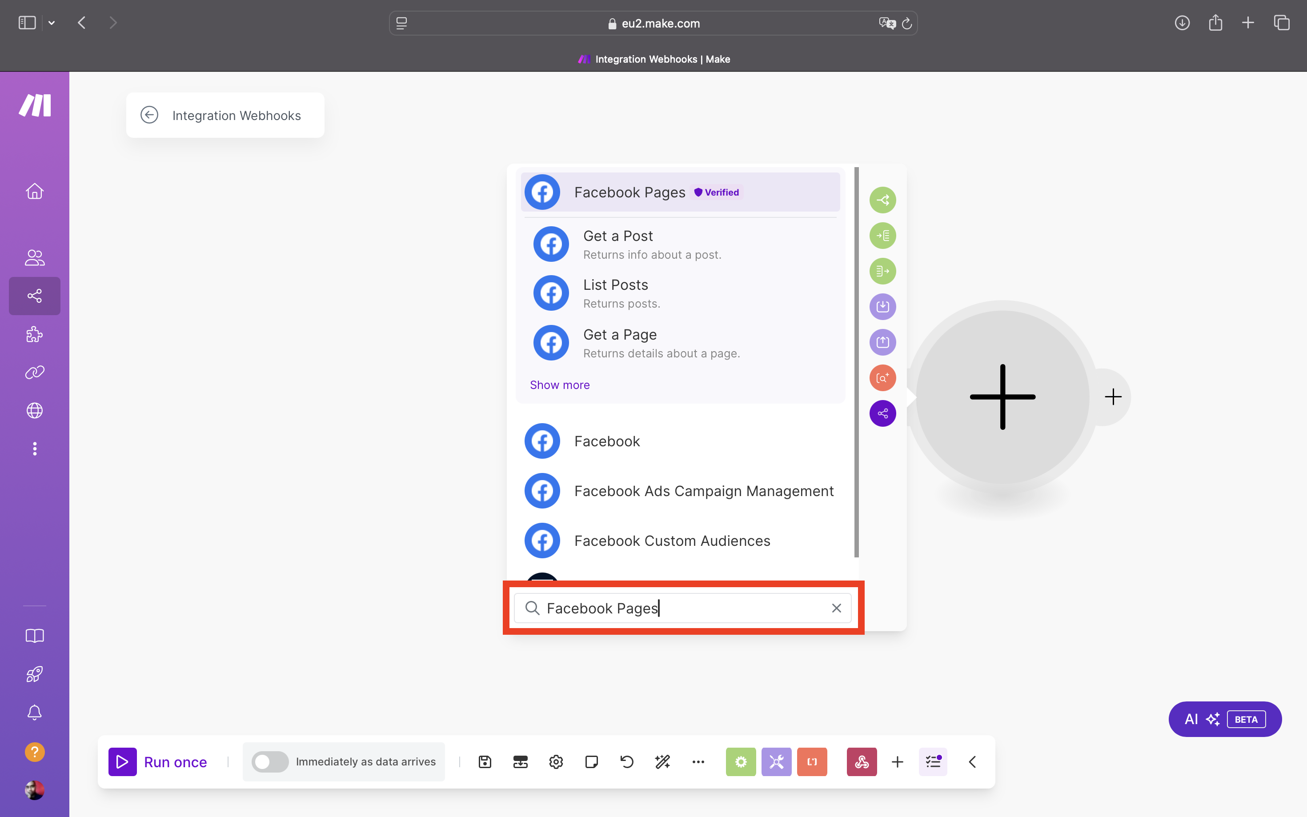Click the app list scrollbar
Screen dimensions: 1307x817
tap(856, 362)
